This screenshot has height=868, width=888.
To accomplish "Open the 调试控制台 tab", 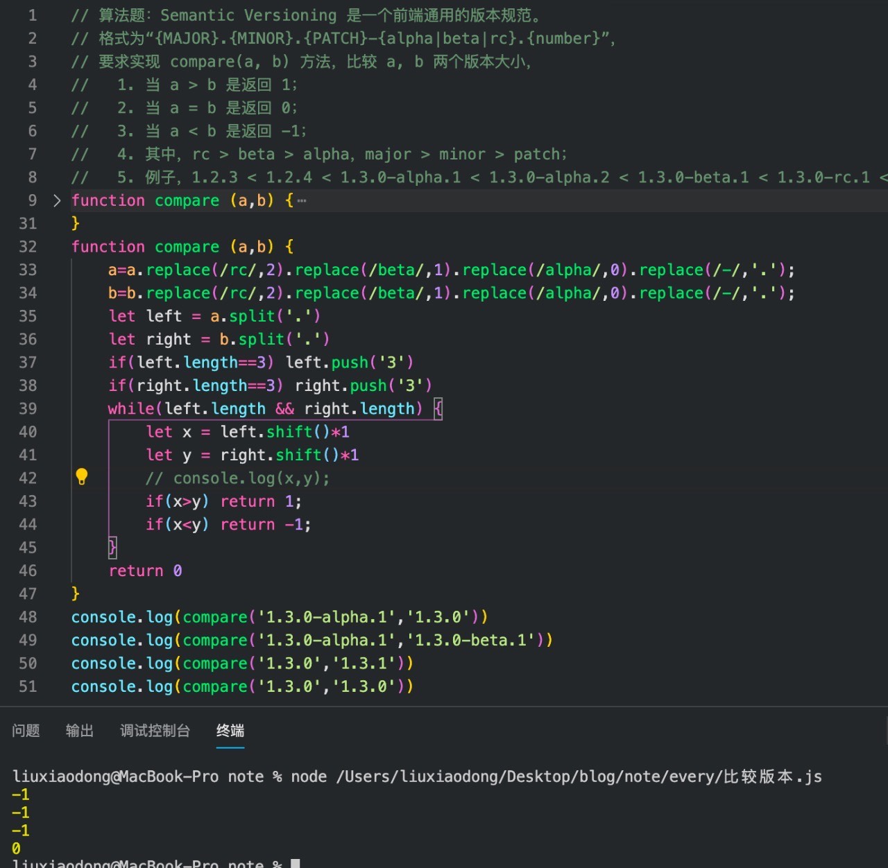I will (x=155, y=731).
